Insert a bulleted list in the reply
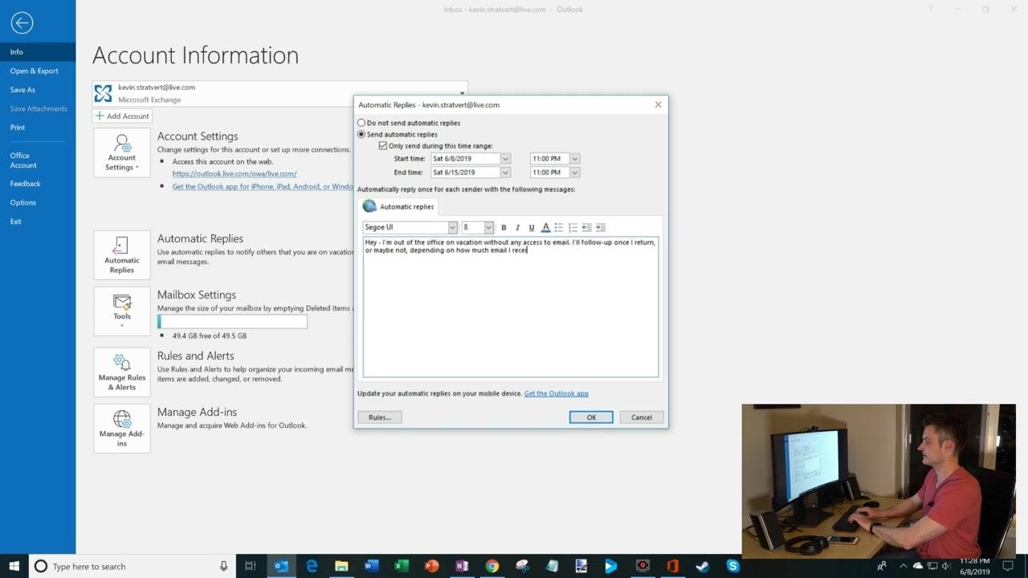Image resolution: width=1028 pixels, height=578 pixels. click(x=559, y=228)
